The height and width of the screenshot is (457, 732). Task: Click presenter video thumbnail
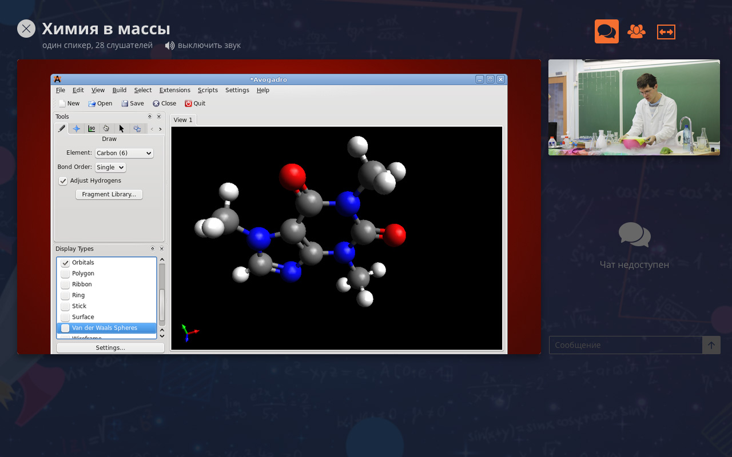634,107
